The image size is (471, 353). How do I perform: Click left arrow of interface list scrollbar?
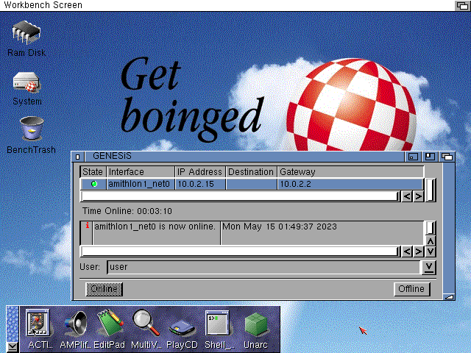pyautogui.click(x=407, y=196)
